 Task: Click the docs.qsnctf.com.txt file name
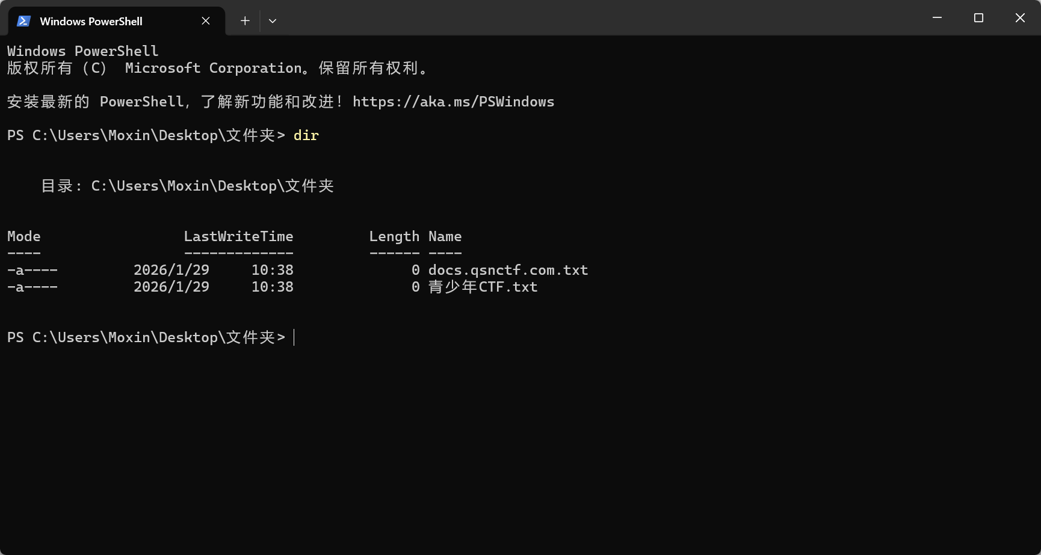coord(508,270)
